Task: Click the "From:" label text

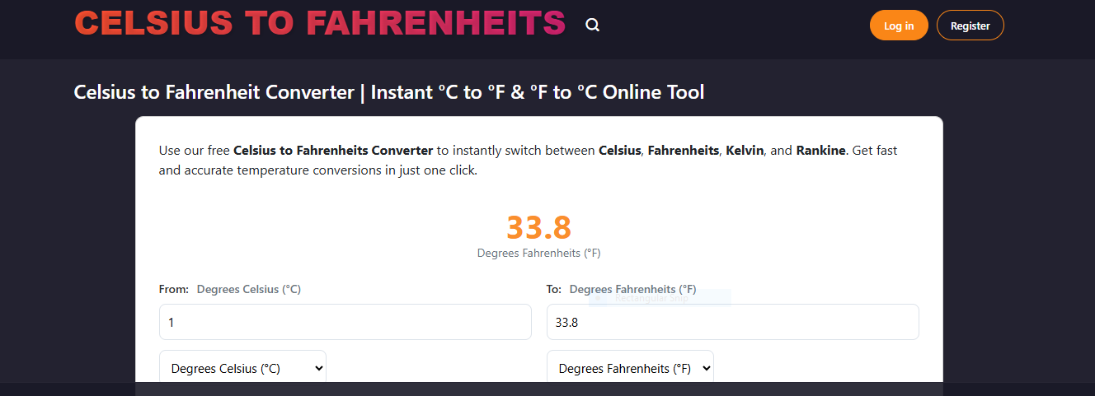Action: 174,289
